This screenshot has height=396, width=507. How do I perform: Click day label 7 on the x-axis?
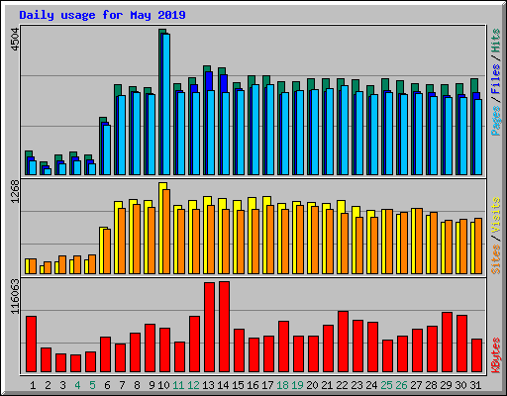122,385
